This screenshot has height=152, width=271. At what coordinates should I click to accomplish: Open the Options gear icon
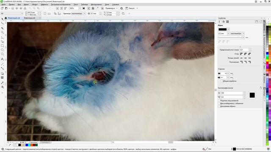122,8
